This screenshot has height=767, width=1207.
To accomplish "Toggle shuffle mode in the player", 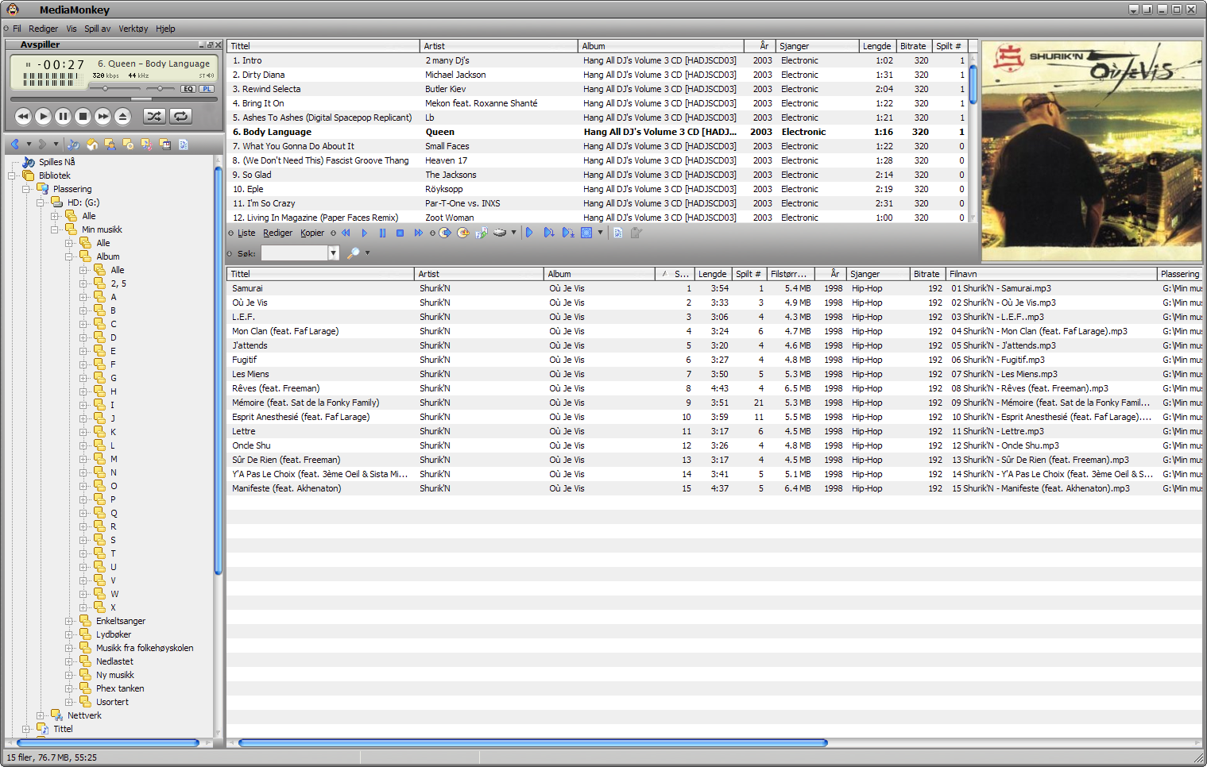I will pos(154,117).
